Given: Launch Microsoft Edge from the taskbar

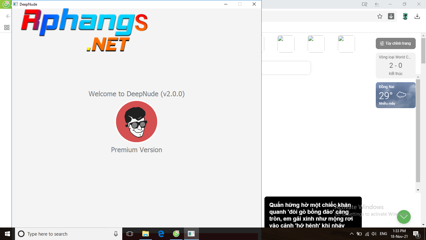Looking at the screenshot, I should click(x=161, y=234).
